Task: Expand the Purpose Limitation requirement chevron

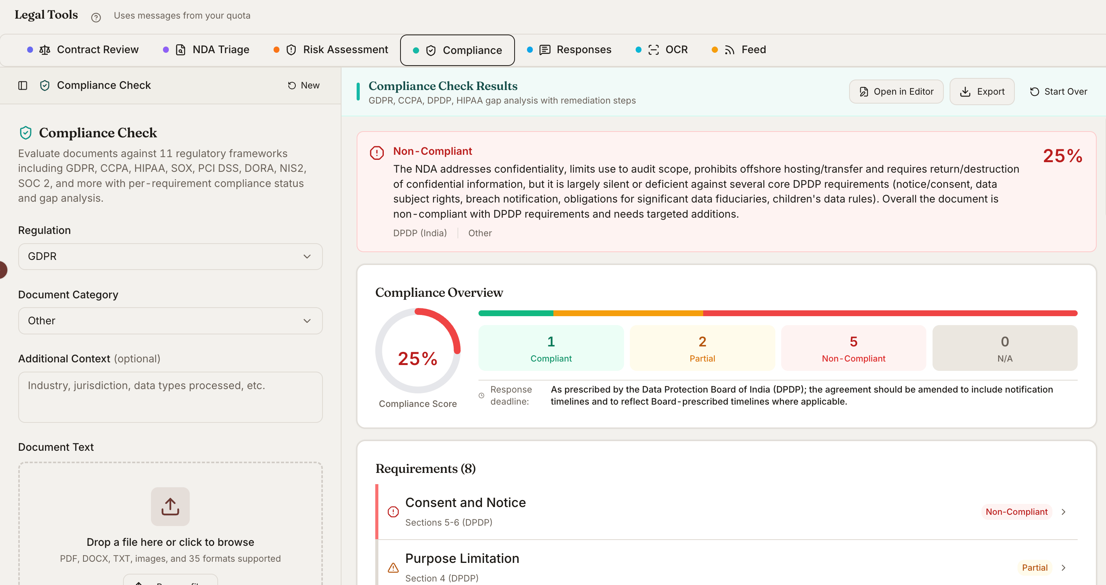Action: [1063, 568]
